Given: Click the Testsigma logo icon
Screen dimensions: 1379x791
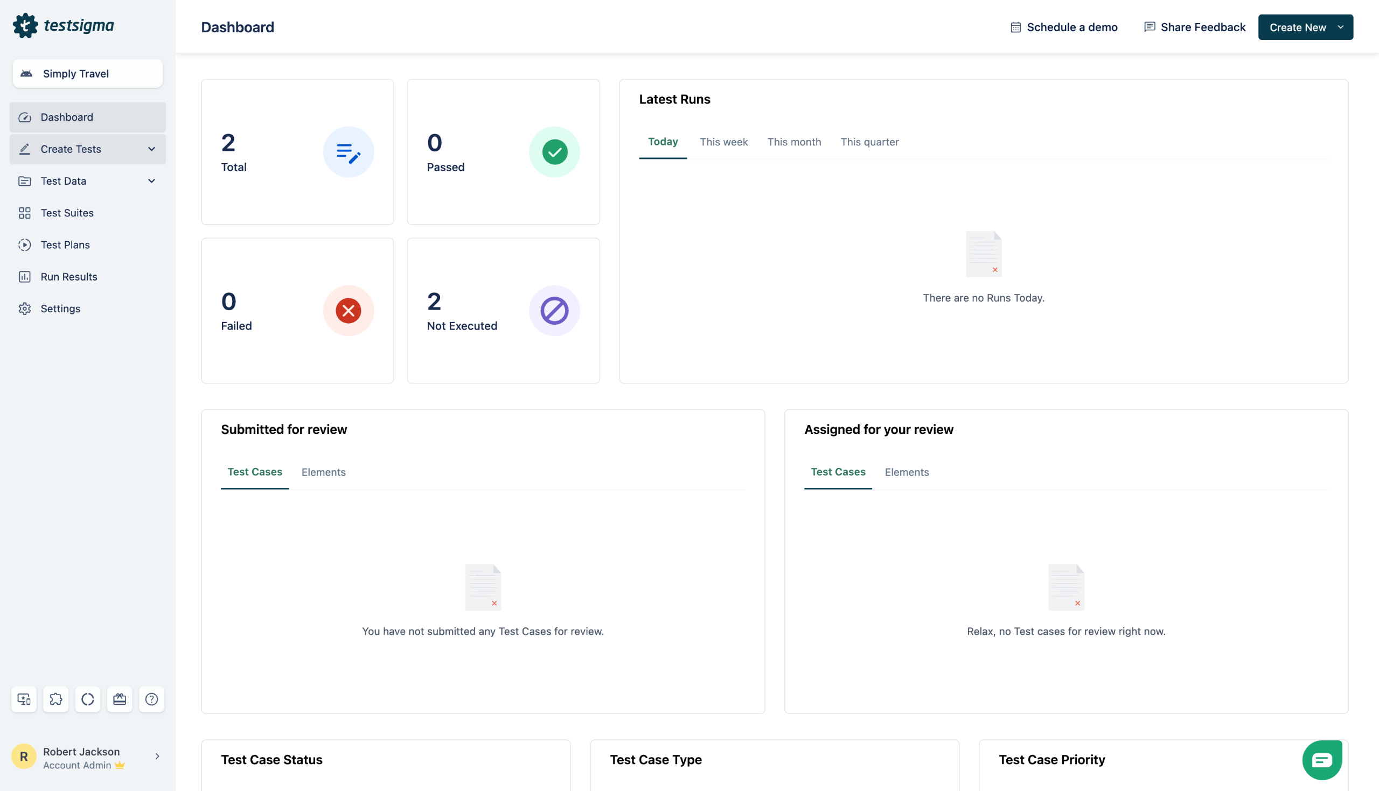Looking at the screenshot, I should click(x=25, y=25).
